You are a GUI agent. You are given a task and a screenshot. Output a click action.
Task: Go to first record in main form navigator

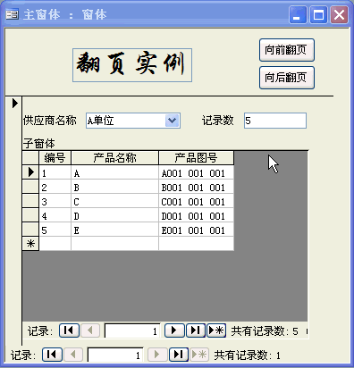click(52, 355)
